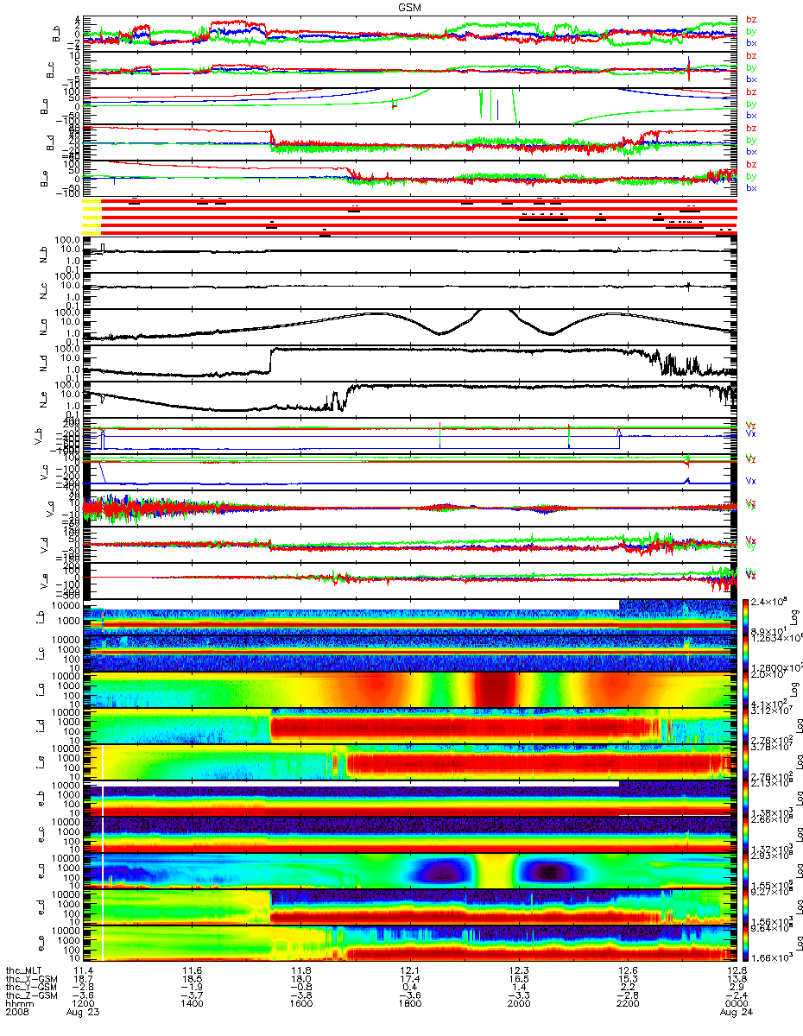The image size is (803, 1036).
Task: Click the dark red core of i_a spectrogram
Action: [495, 690]
